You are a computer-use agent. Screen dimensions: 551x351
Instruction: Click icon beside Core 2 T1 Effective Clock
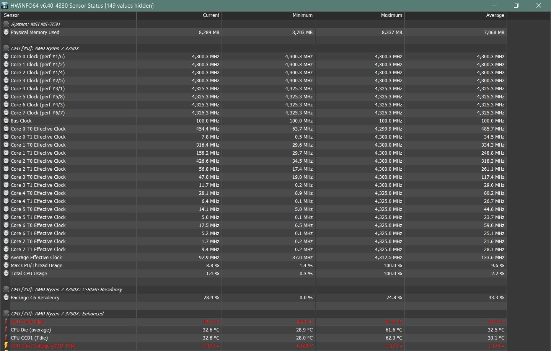(x=6, y=169)
